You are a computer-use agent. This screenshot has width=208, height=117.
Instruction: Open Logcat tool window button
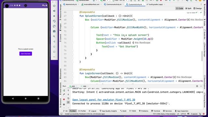[92, 111]
